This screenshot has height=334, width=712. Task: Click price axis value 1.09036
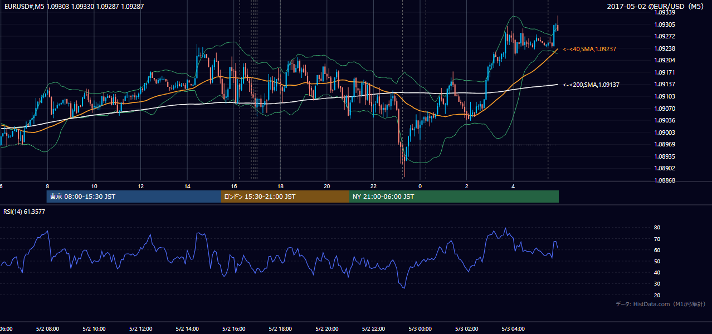tap(665, 120)
